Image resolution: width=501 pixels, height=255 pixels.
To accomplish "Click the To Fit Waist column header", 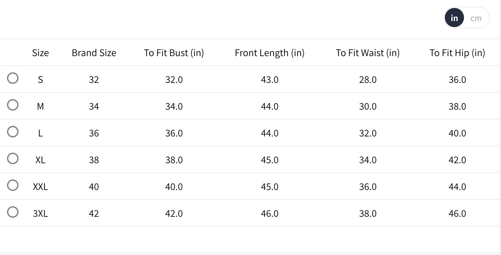I will (x=368, y=53).
